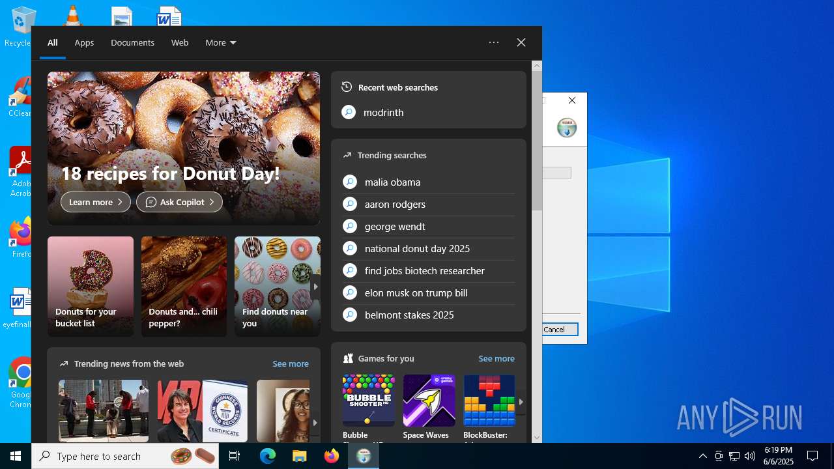
Task: Search for national donut day 2025
Action: (x=429, y=248)
